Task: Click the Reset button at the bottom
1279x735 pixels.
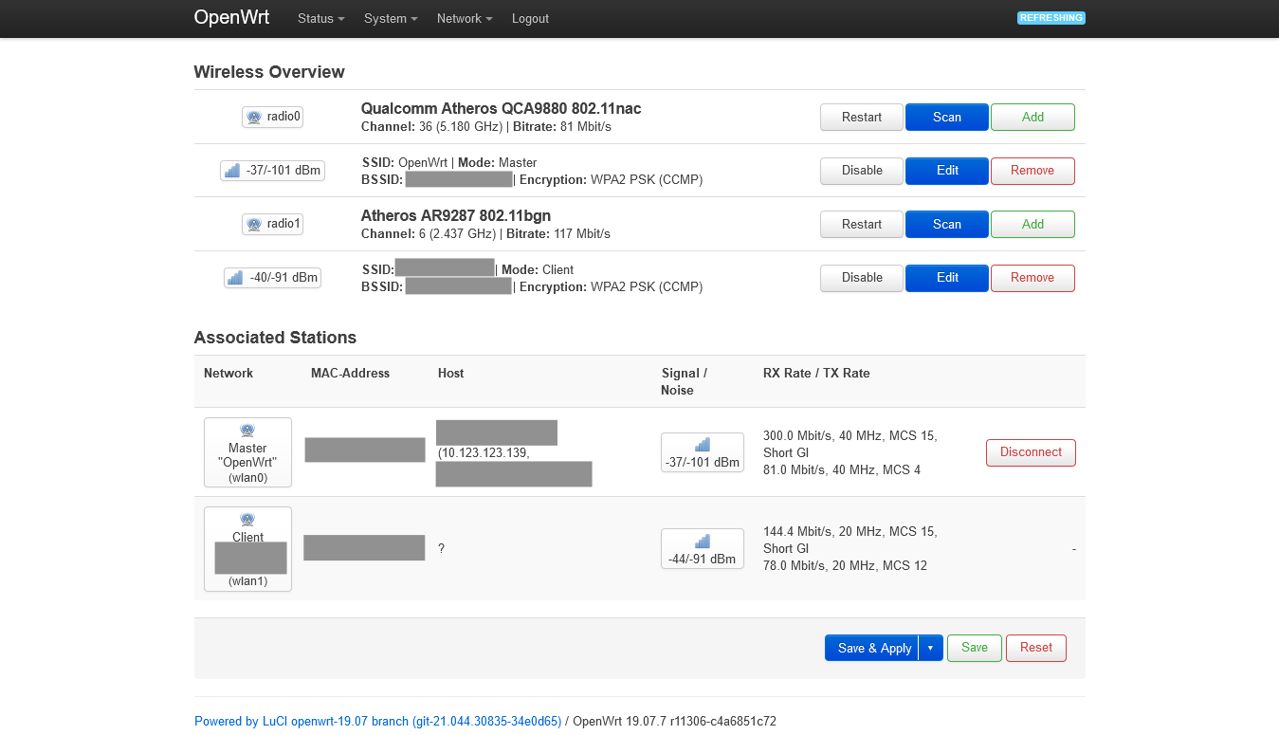Action: (1035, 648)
